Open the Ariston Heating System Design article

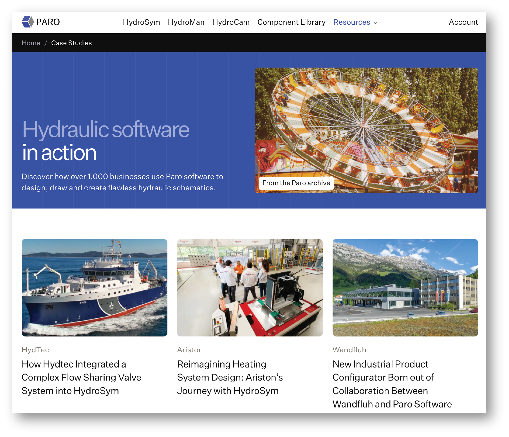[230, 377]
